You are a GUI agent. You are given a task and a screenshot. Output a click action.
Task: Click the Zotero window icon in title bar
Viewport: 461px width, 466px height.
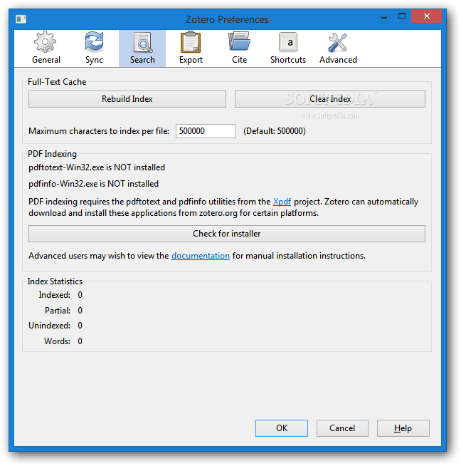[x=21, y=19]
